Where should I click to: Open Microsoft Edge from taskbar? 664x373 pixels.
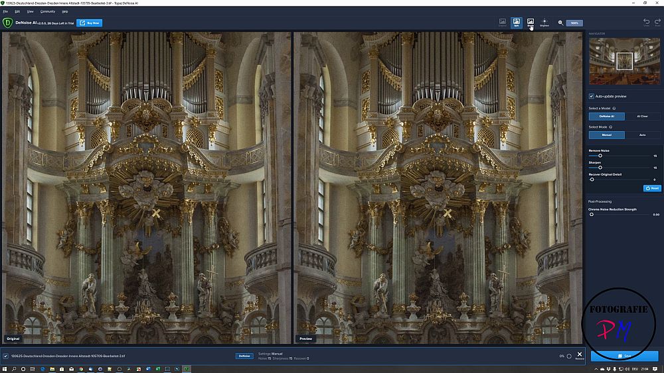(42, 369)
